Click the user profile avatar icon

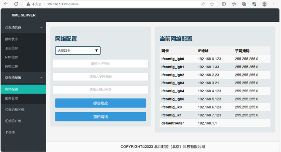(264, 4)
